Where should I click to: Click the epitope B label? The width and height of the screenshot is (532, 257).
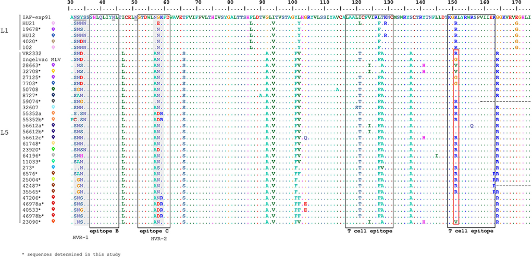click(104, 231)
